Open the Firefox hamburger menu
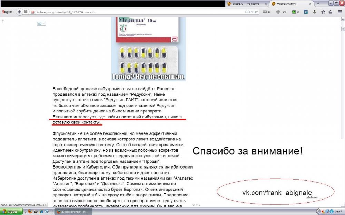Viewport: 345px width, 215px height. click(339, 12)
